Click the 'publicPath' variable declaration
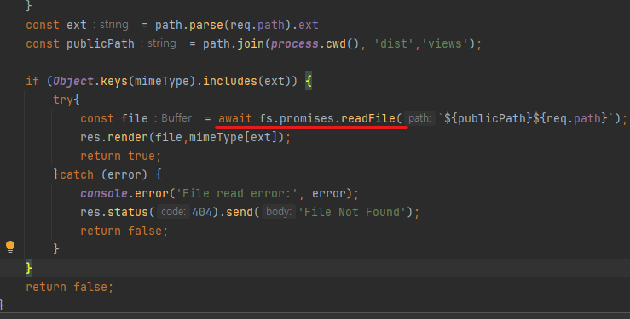 click(x=101, y=43)
